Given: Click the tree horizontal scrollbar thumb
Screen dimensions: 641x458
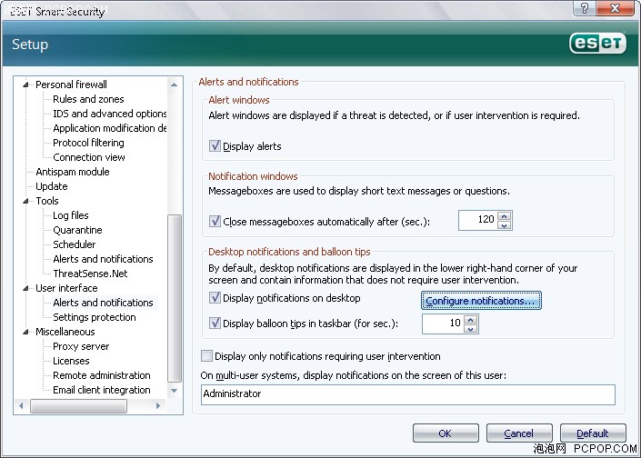Looking at the screenshot, I should click(x=78, y=406).
